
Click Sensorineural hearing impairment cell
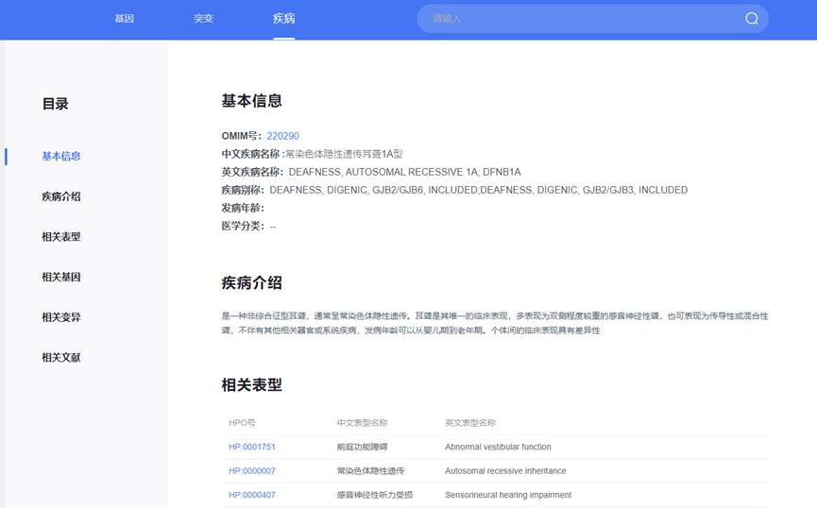tap(508, 495)
